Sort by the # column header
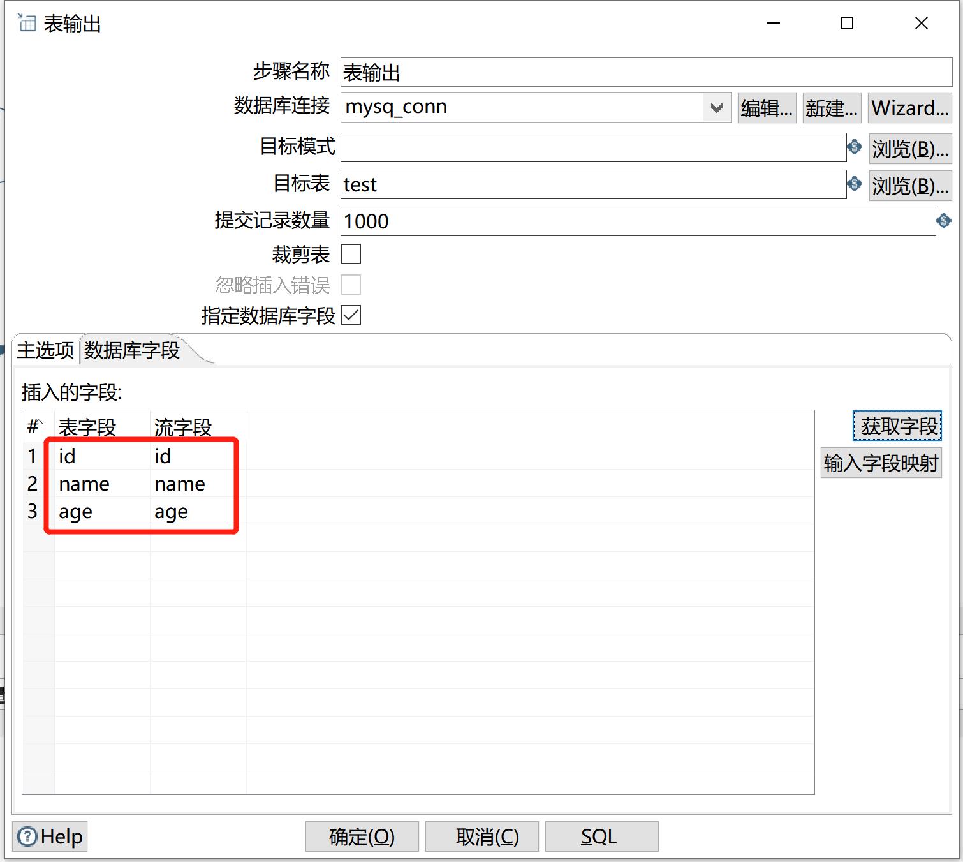Image resolution: width=963 pixels, height=862 pixels. (38, 426)
